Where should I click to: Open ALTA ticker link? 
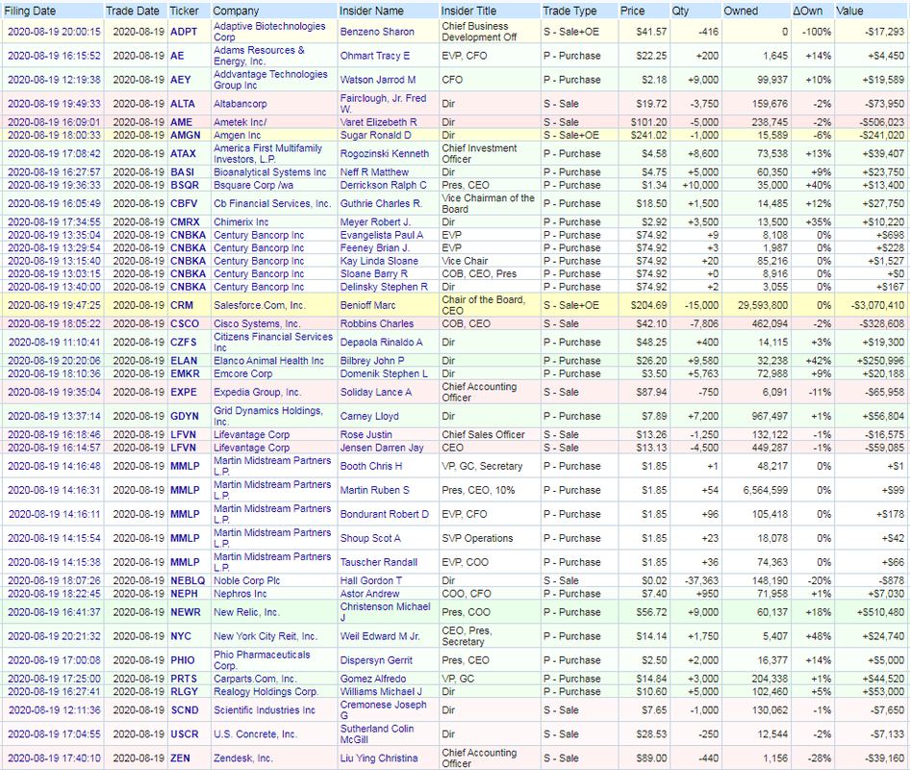pyautogui.click(x=182, y=103)
